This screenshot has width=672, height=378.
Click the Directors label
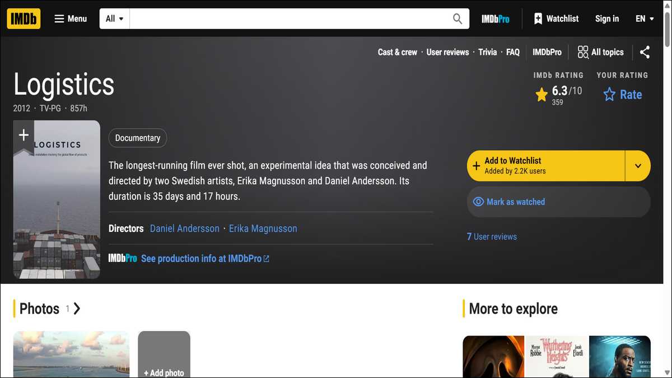(126, 228)
